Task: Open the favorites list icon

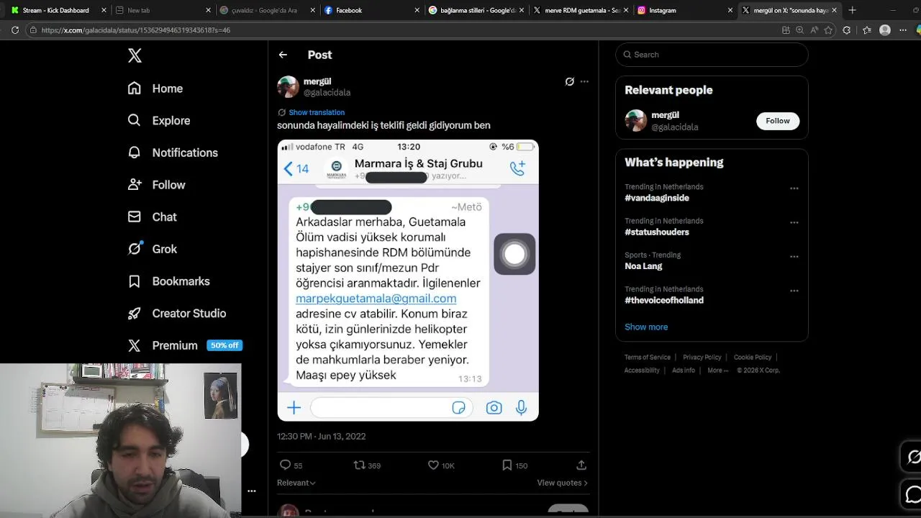Action: point(866,30)
